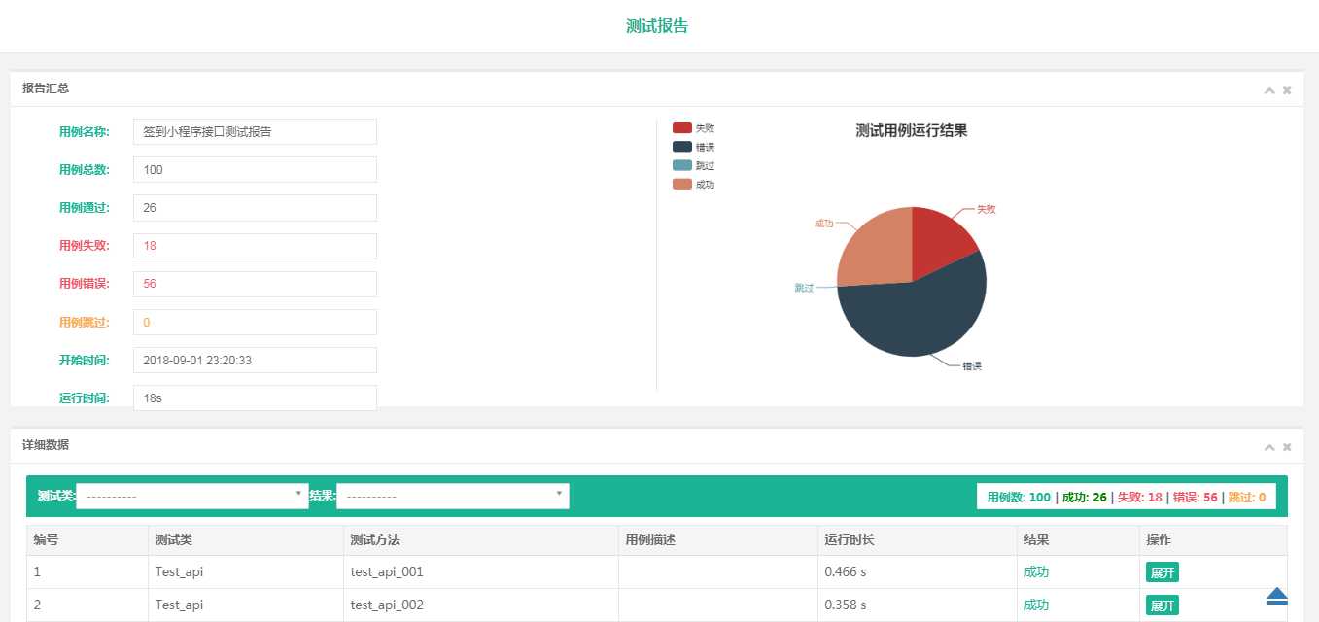Toggle the 跳过 legend swatch

pos(682,165)
